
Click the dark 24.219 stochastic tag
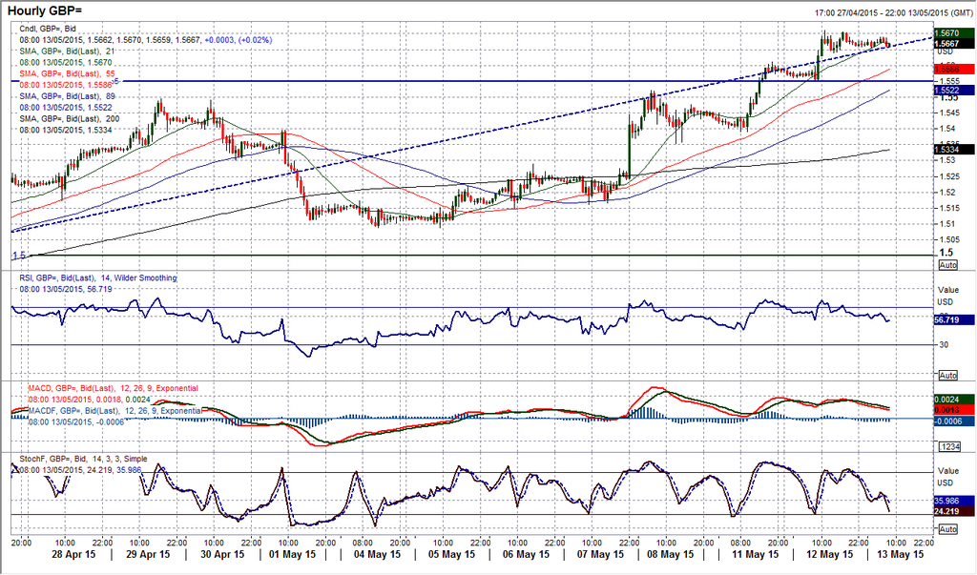click(x=954, y=511)
